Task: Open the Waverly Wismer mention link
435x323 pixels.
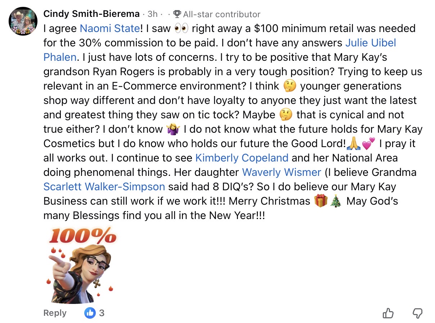Action: coord(282,172)
